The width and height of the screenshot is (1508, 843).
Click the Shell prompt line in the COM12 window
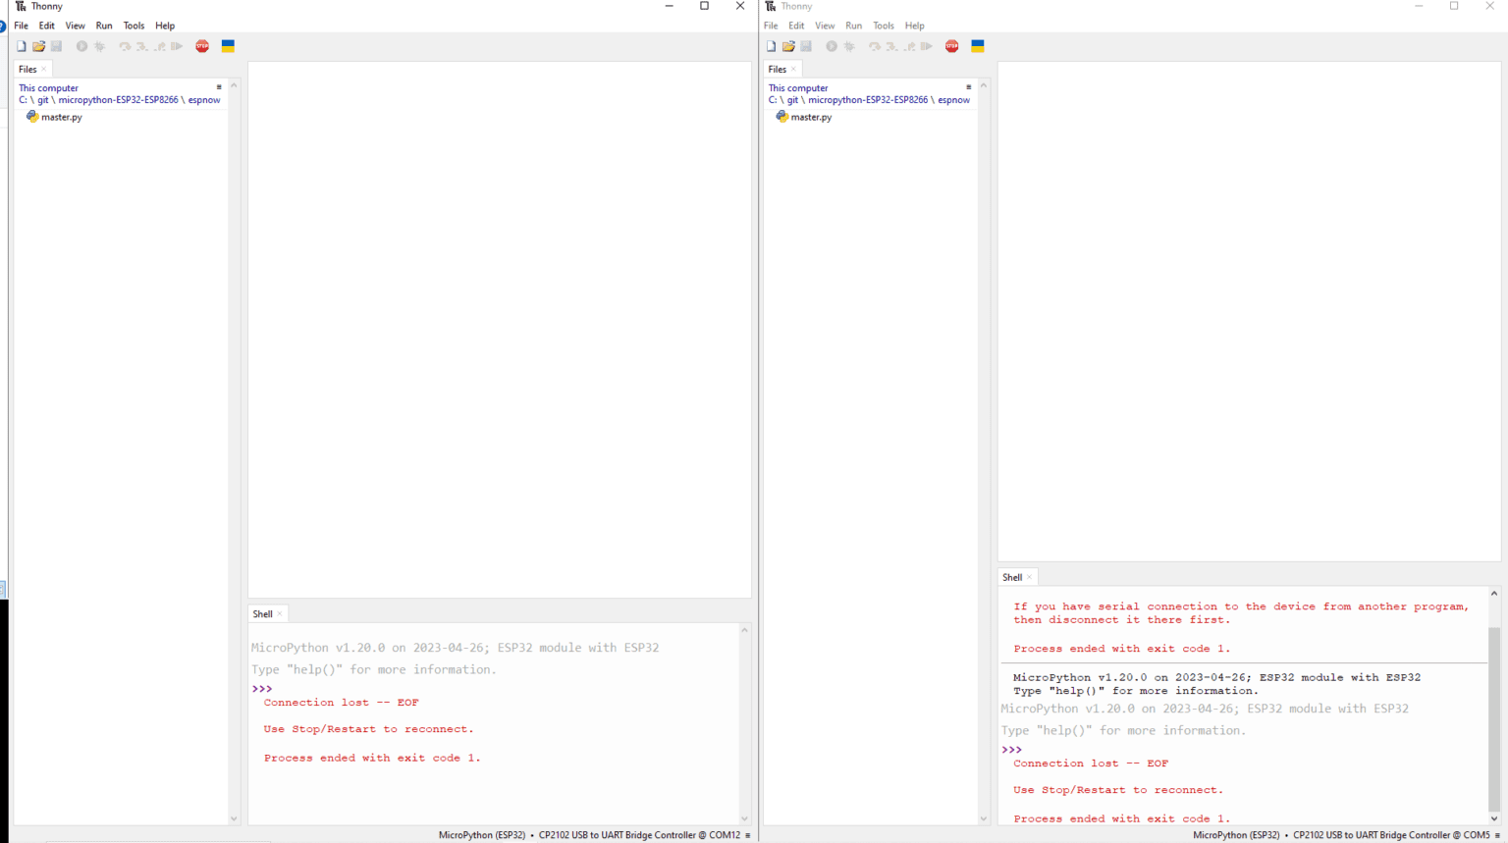pyautogui.click(x=262, y=689)
